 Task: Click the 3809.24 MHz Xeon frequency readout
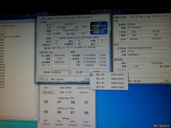[66, 88]
